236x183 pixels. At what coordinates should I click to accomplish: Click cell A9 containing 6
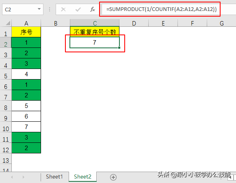click(x=26, y=116)
